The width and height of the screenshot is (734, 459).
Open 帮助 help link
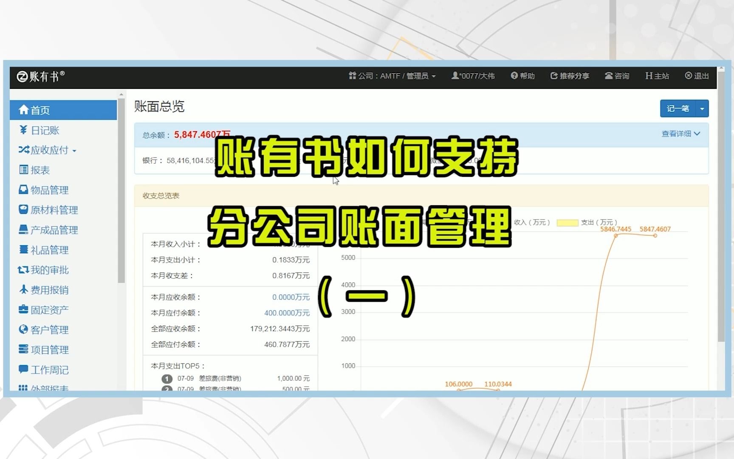coord(523,76)
